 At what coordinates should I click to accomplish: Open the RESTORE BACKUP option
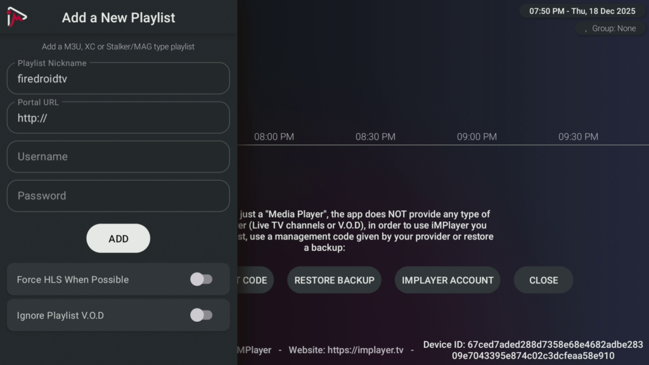coord(334,280)
